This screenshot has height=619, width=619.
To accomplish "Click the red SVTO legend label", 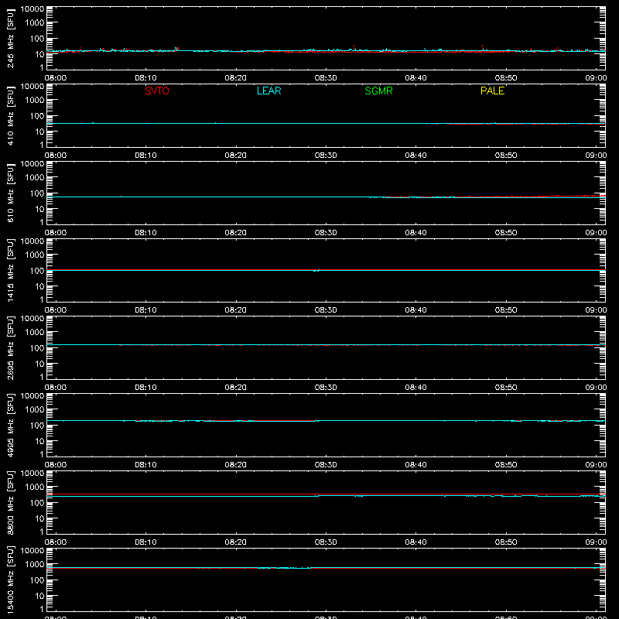I will 157,91.
